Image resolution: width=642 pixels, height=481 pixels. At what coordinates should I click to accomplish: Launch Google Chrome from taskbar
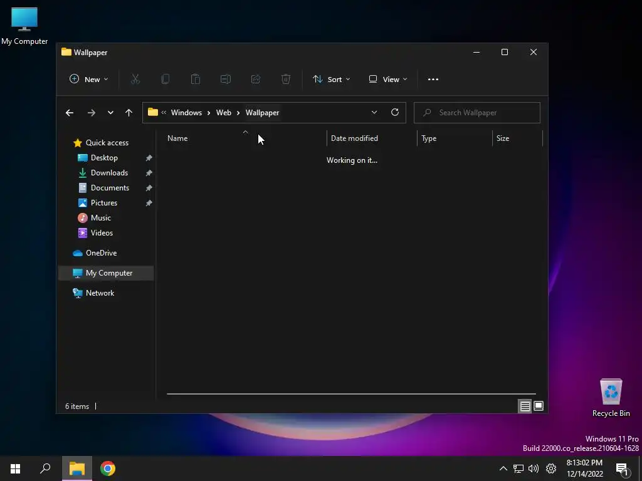pyautogui.click(x=108, y=468)
